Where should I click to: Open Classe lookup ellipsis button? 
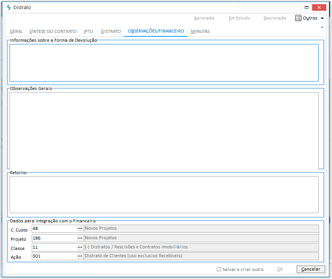pos(80,247)
